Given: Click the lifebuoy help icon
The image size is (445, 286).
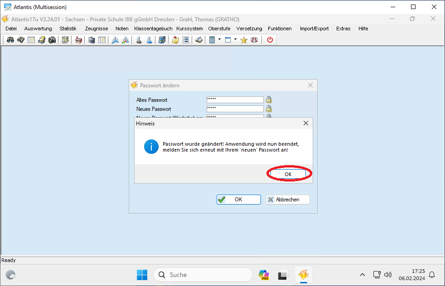Looking at the screenshot, I should [x=254, y=40].
